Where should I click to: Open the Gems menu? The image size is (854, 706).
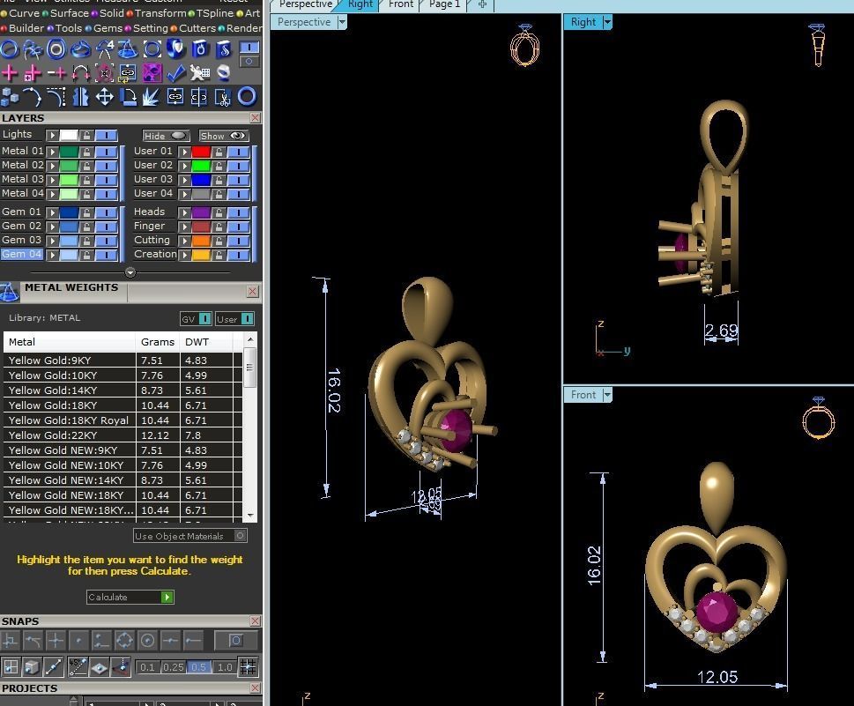click(x=108, y=28)
